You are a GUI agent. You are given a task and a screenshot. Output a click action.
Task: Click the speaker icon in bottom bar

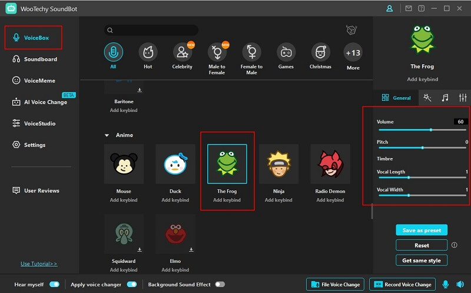click(x=460, y=284)
